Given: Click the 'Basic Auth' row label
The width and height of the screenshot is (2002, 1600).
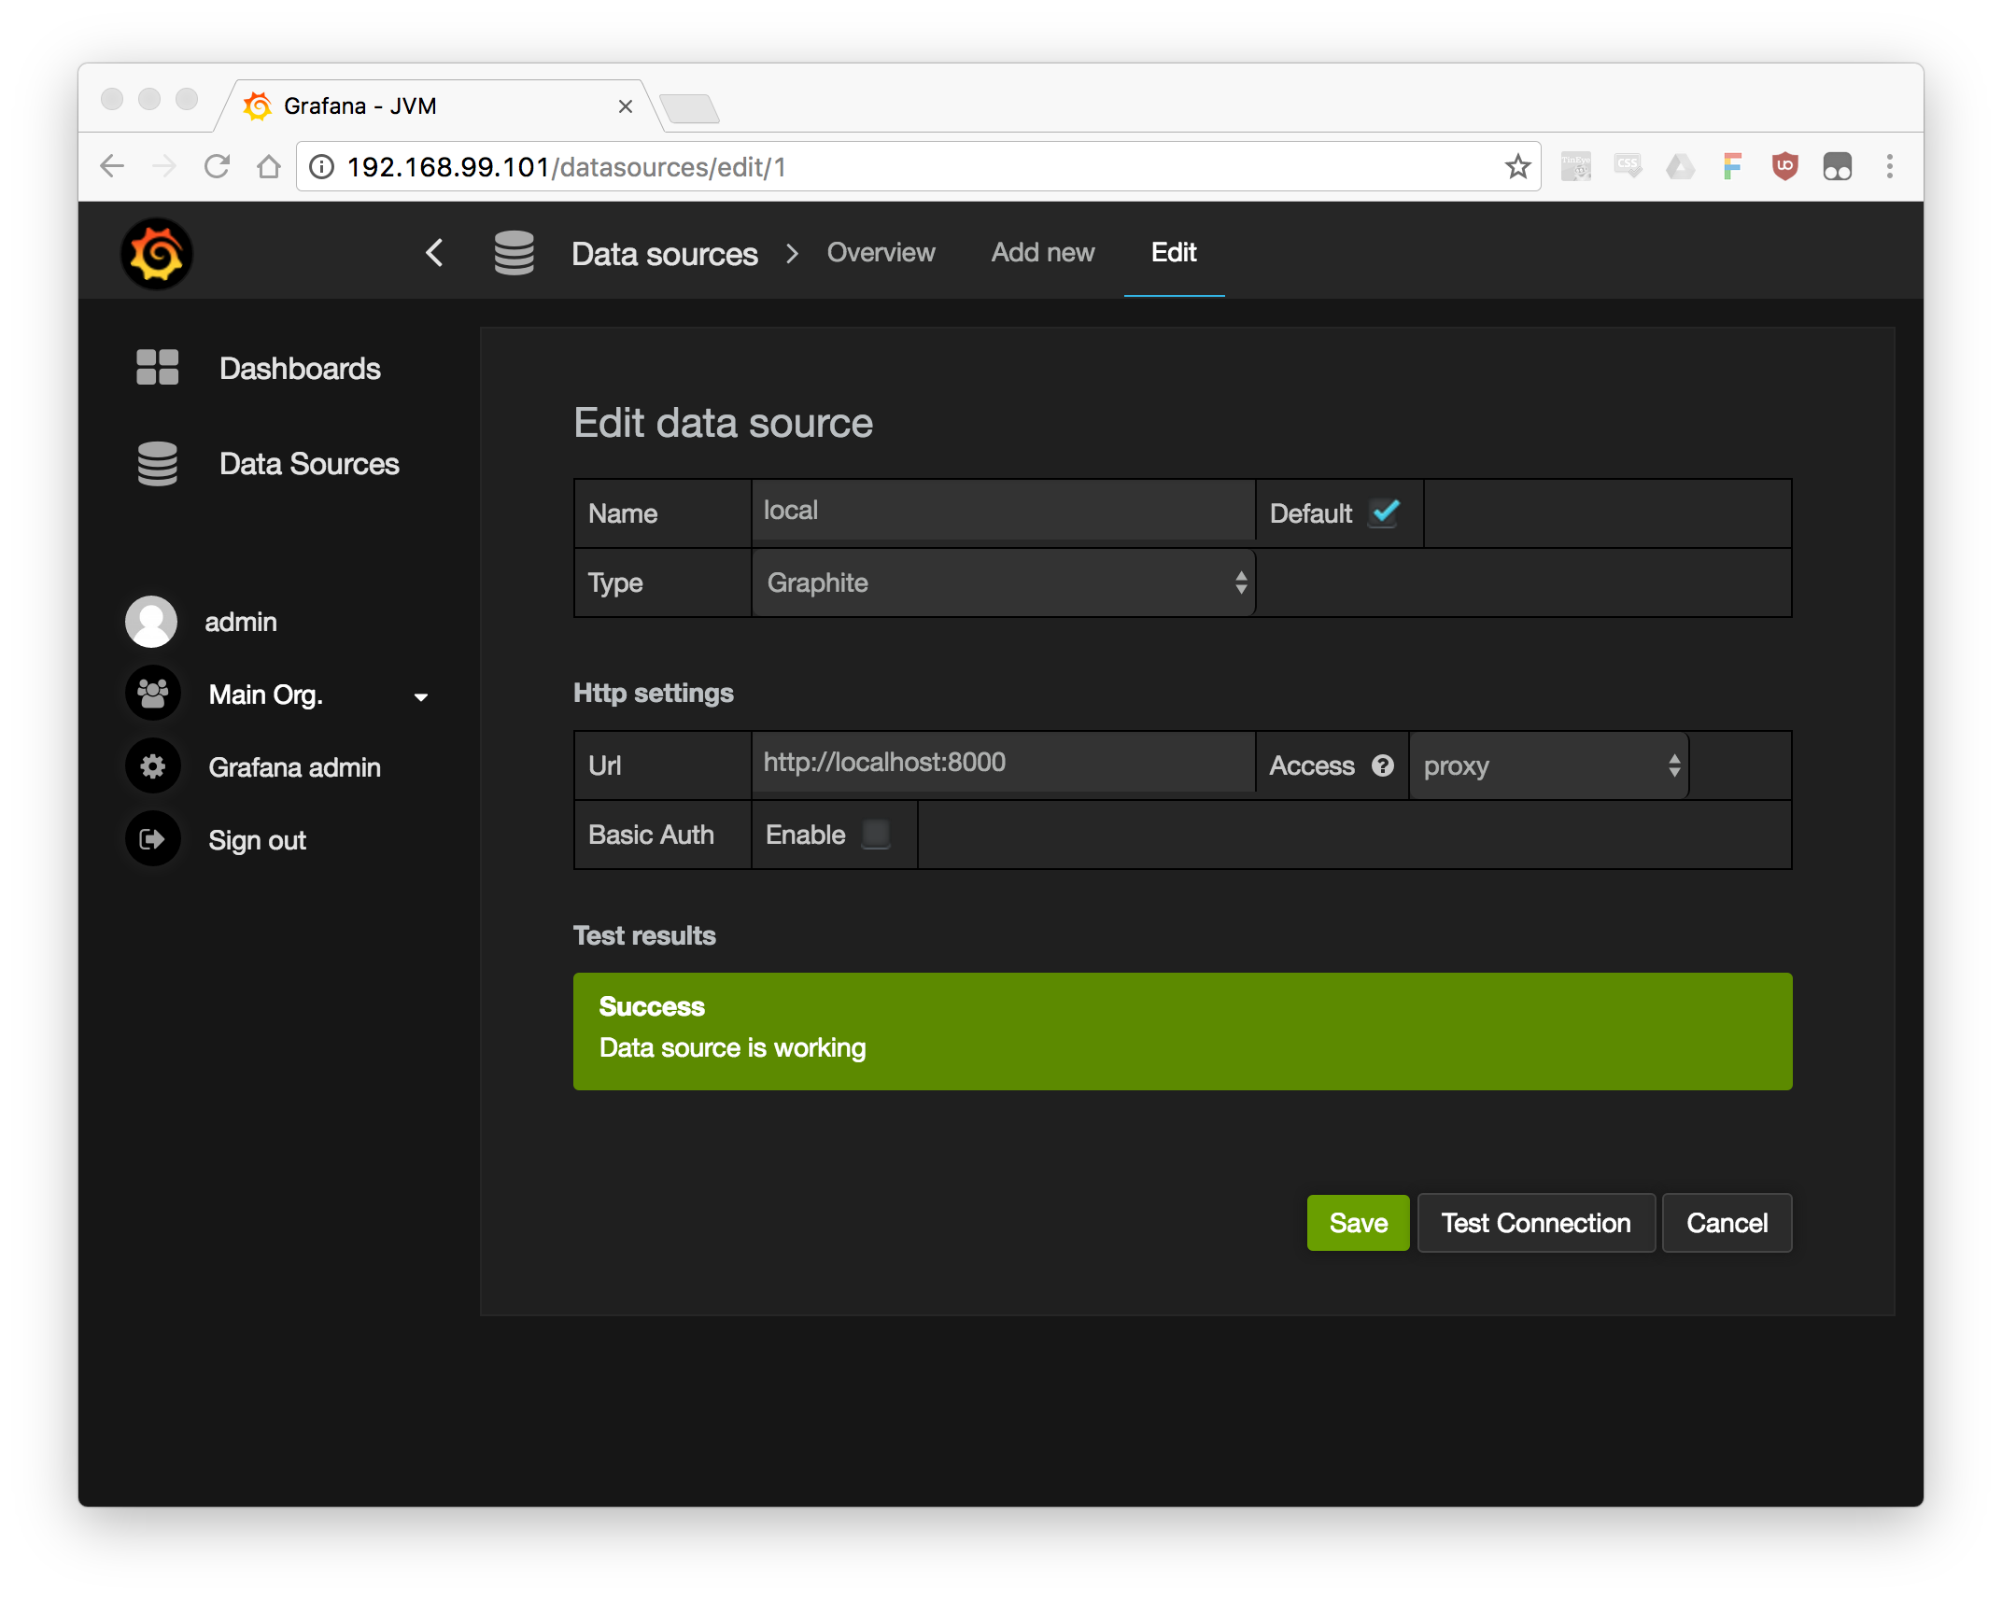Looking at the screenshot, I should tap(651, 835).
